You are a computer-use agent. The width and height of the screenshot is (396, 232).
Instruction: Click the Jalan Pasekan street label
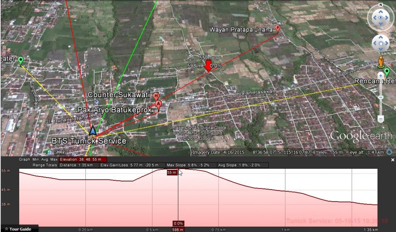pyautogui.click(x=257, y=93)
